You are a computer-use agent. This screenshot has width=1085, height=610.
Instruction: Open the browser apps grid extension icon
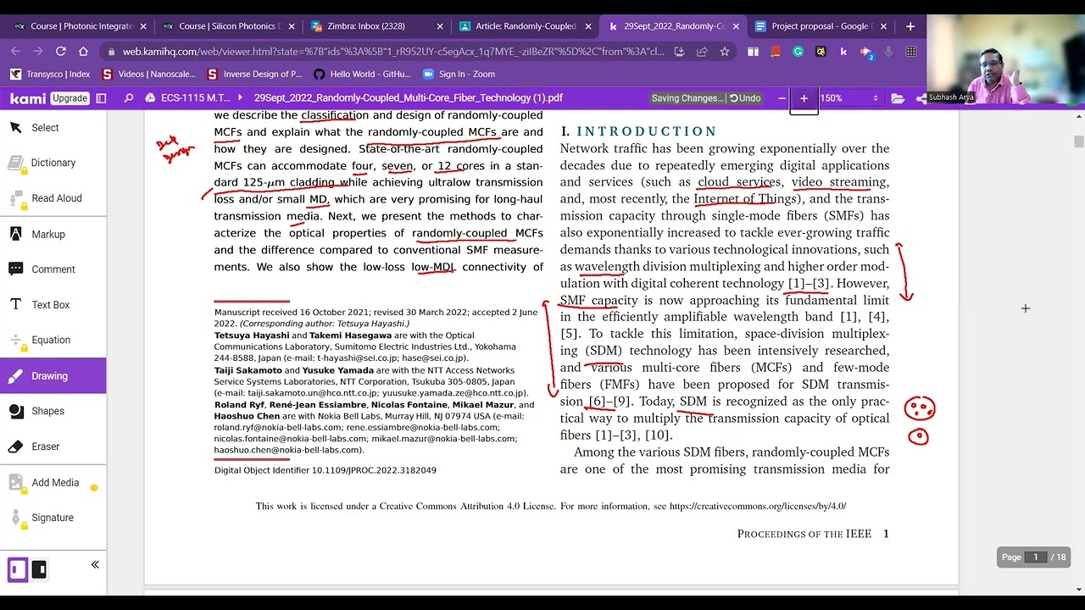point(911,52)
